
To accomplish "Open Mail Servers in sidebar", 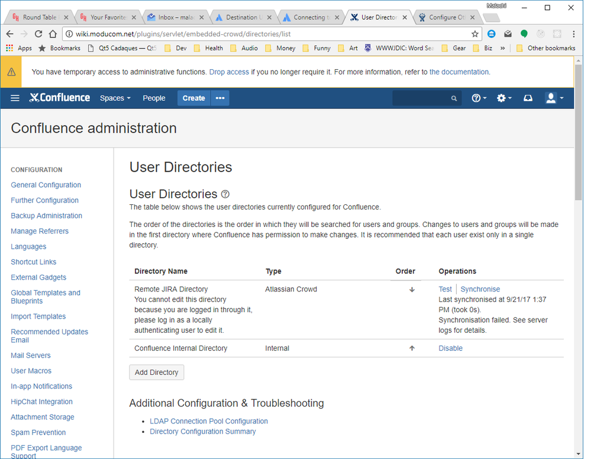I will (31, 355).
